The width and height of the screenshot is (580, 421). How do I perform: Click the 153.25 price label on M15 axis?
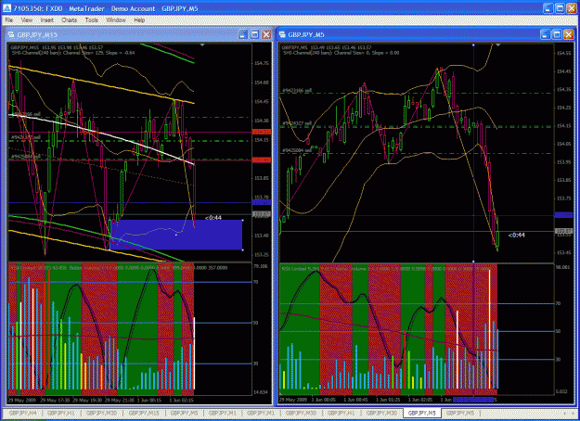262,255
